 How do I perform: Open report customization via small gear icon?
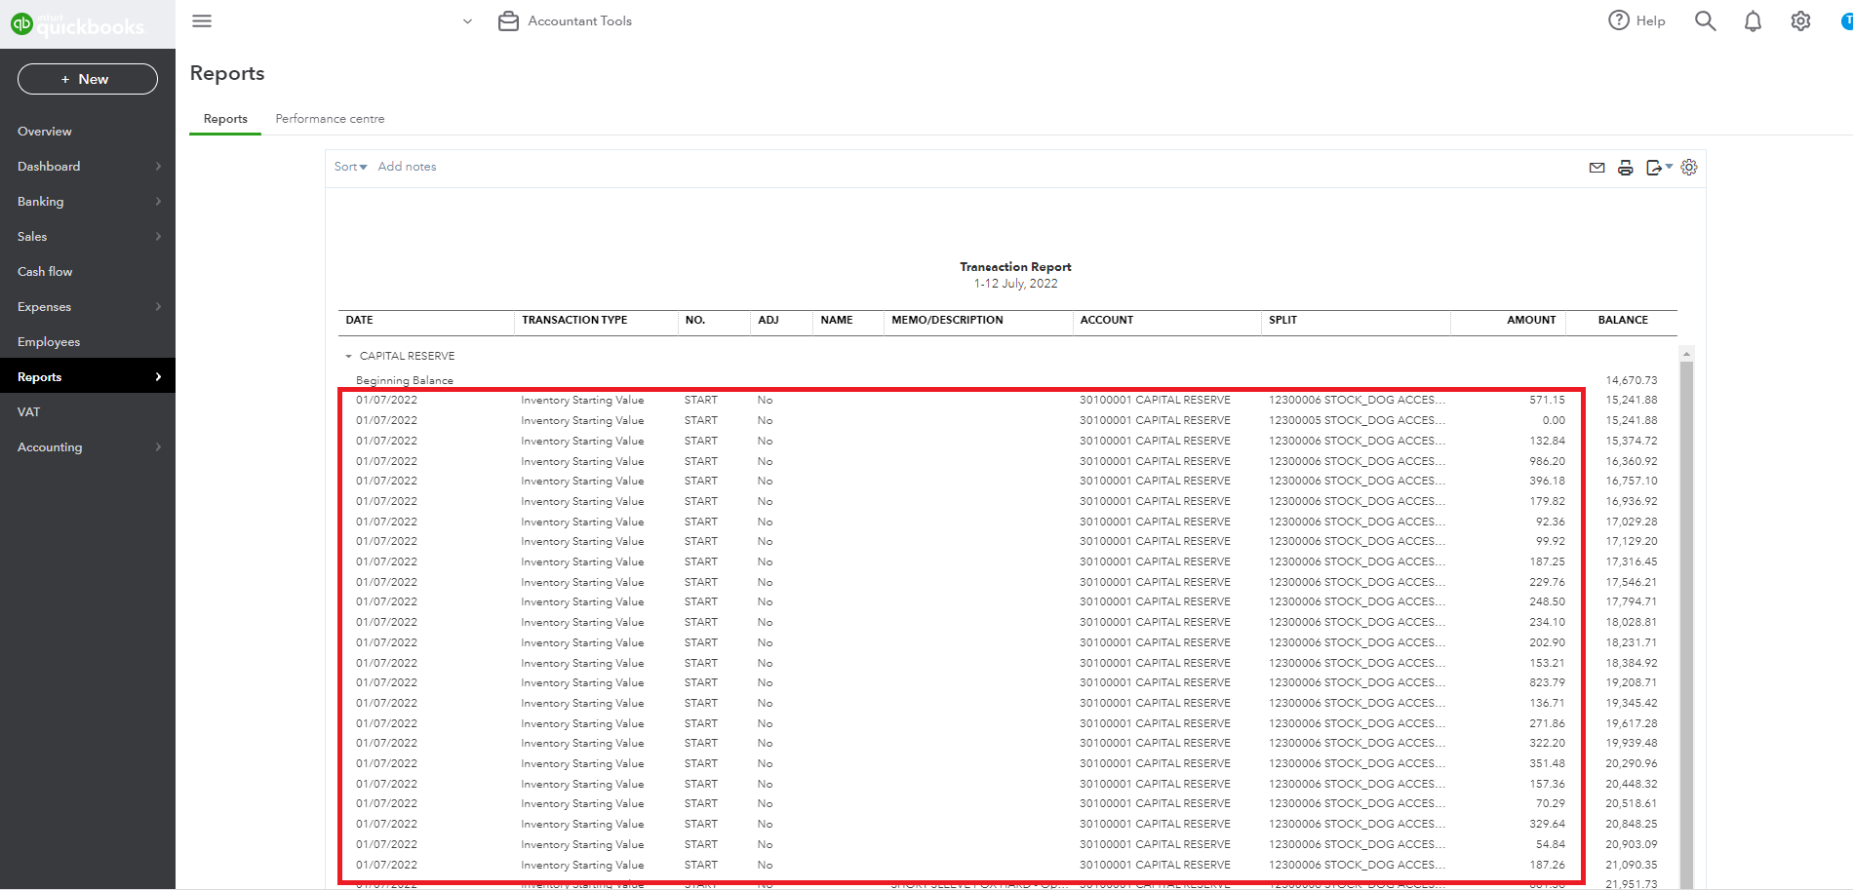tap(1689, 167)
